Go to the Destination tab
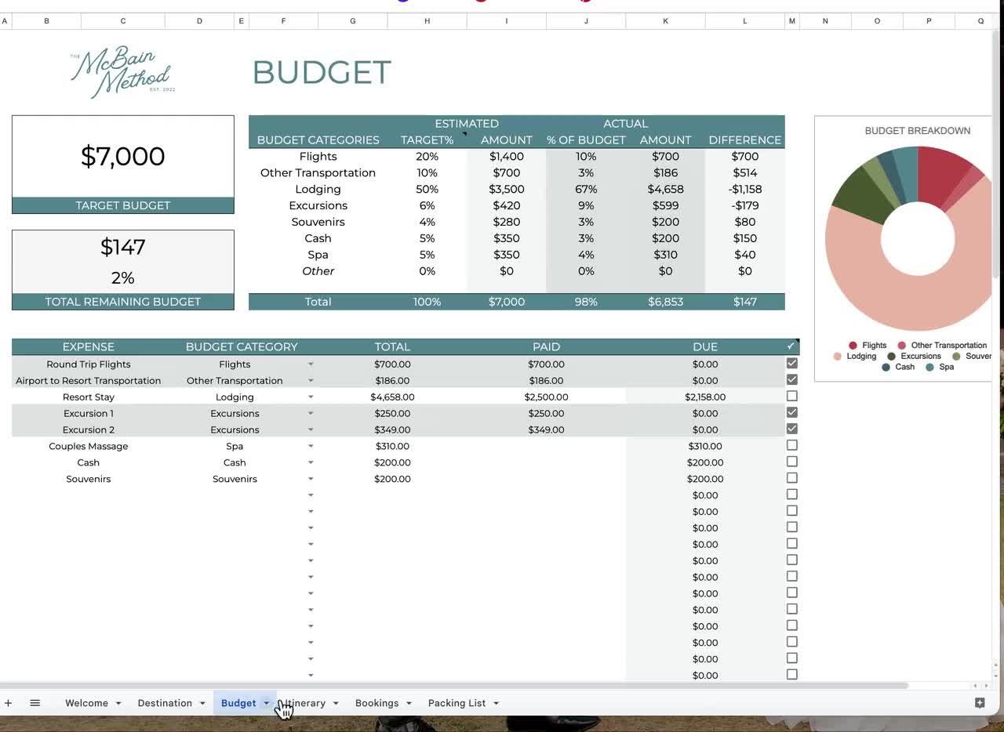This screenshot has width=1004, height=732. point(164,703)
